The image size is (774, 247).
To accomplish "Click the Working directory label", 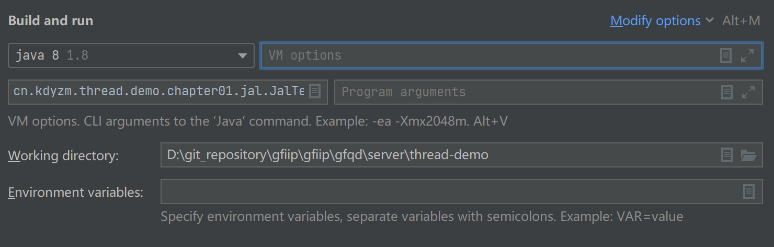I will pyautogui.click(x=63, y=155).
